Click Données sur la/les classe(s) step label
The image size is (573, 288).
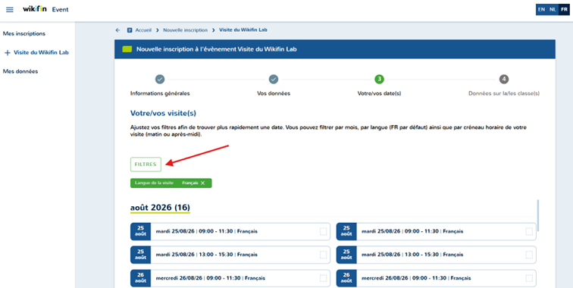(504, 93)
